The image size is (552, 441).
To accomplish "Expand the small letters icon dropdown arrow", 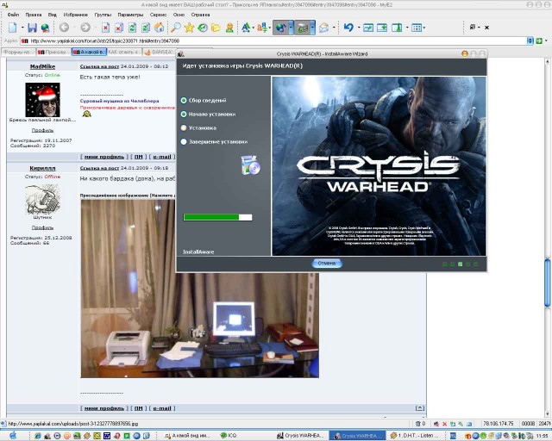I will [270, 28].
